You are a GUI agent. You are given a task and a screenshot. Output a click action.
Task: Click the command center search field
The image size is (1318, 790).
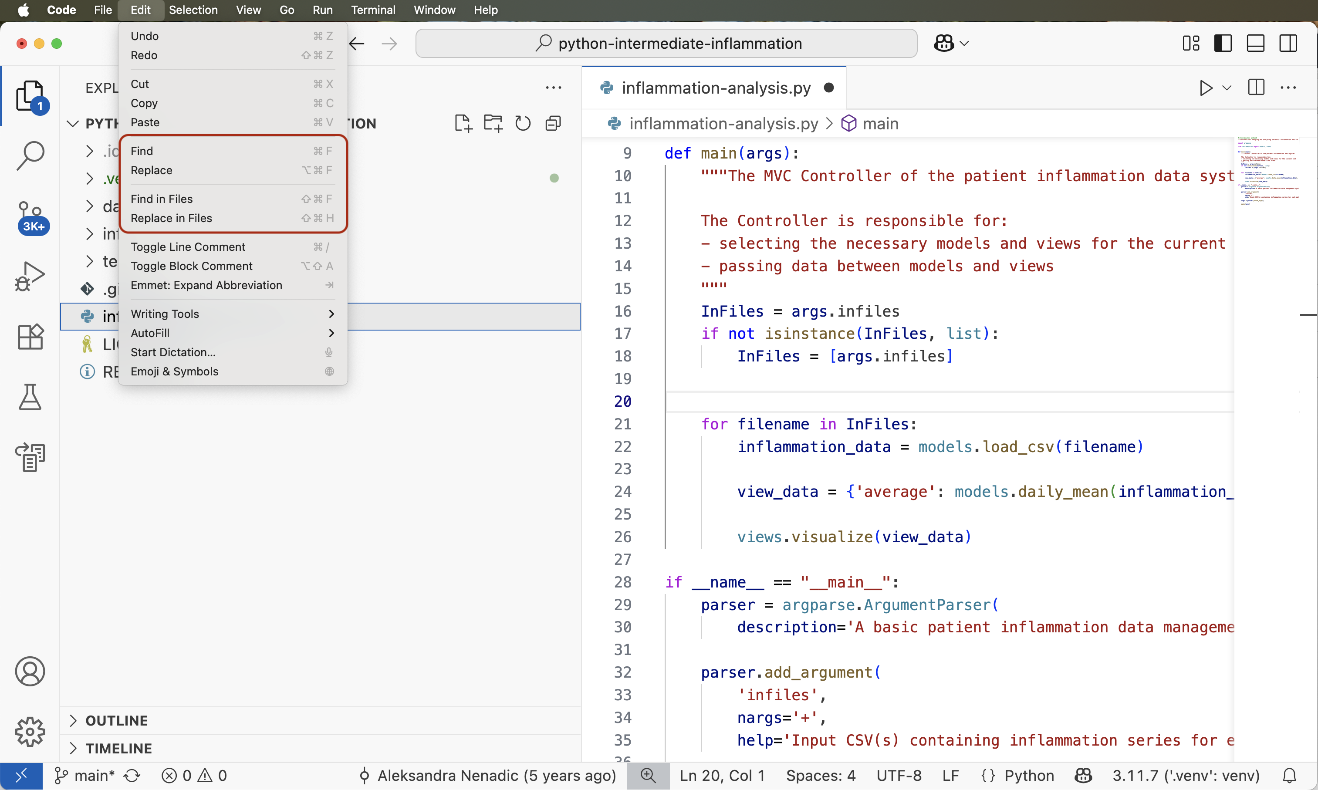666,43
